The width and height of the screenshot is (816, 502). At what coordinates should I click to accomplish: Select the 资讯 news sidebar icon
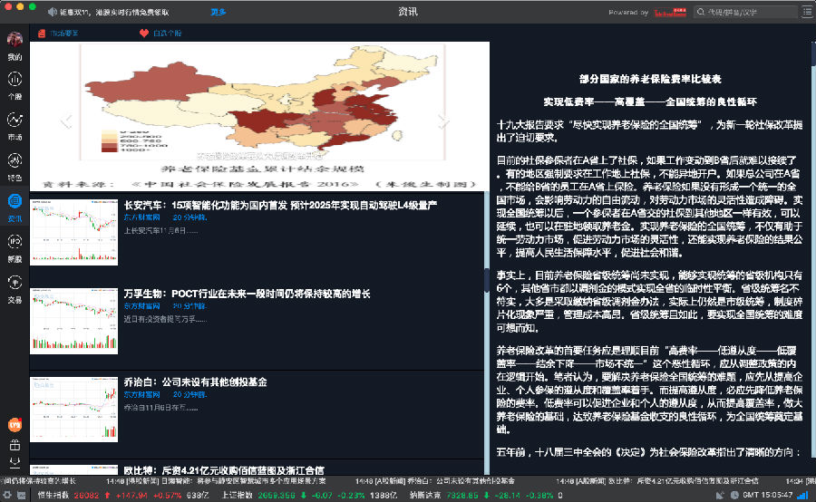[15, 201]
